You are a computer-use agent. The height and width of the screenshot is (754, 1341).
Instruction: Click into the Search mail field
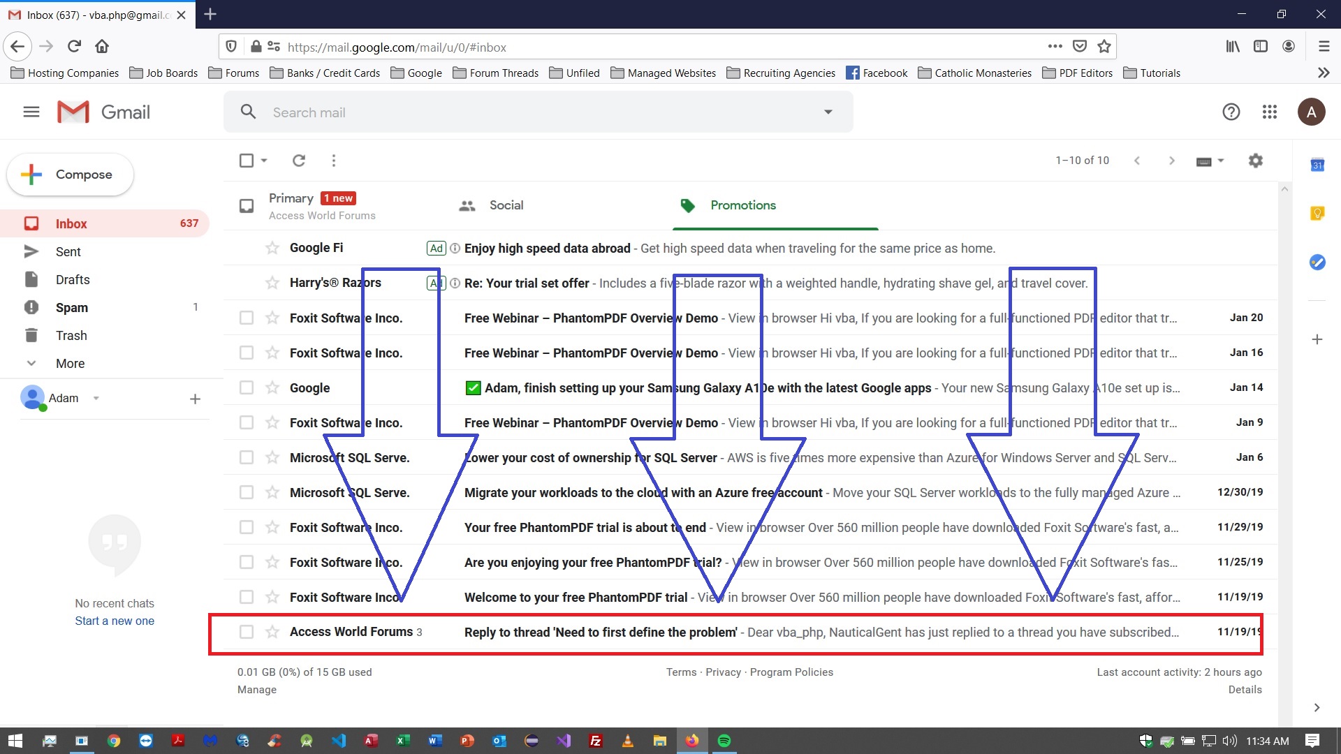[x=538, y=112]
